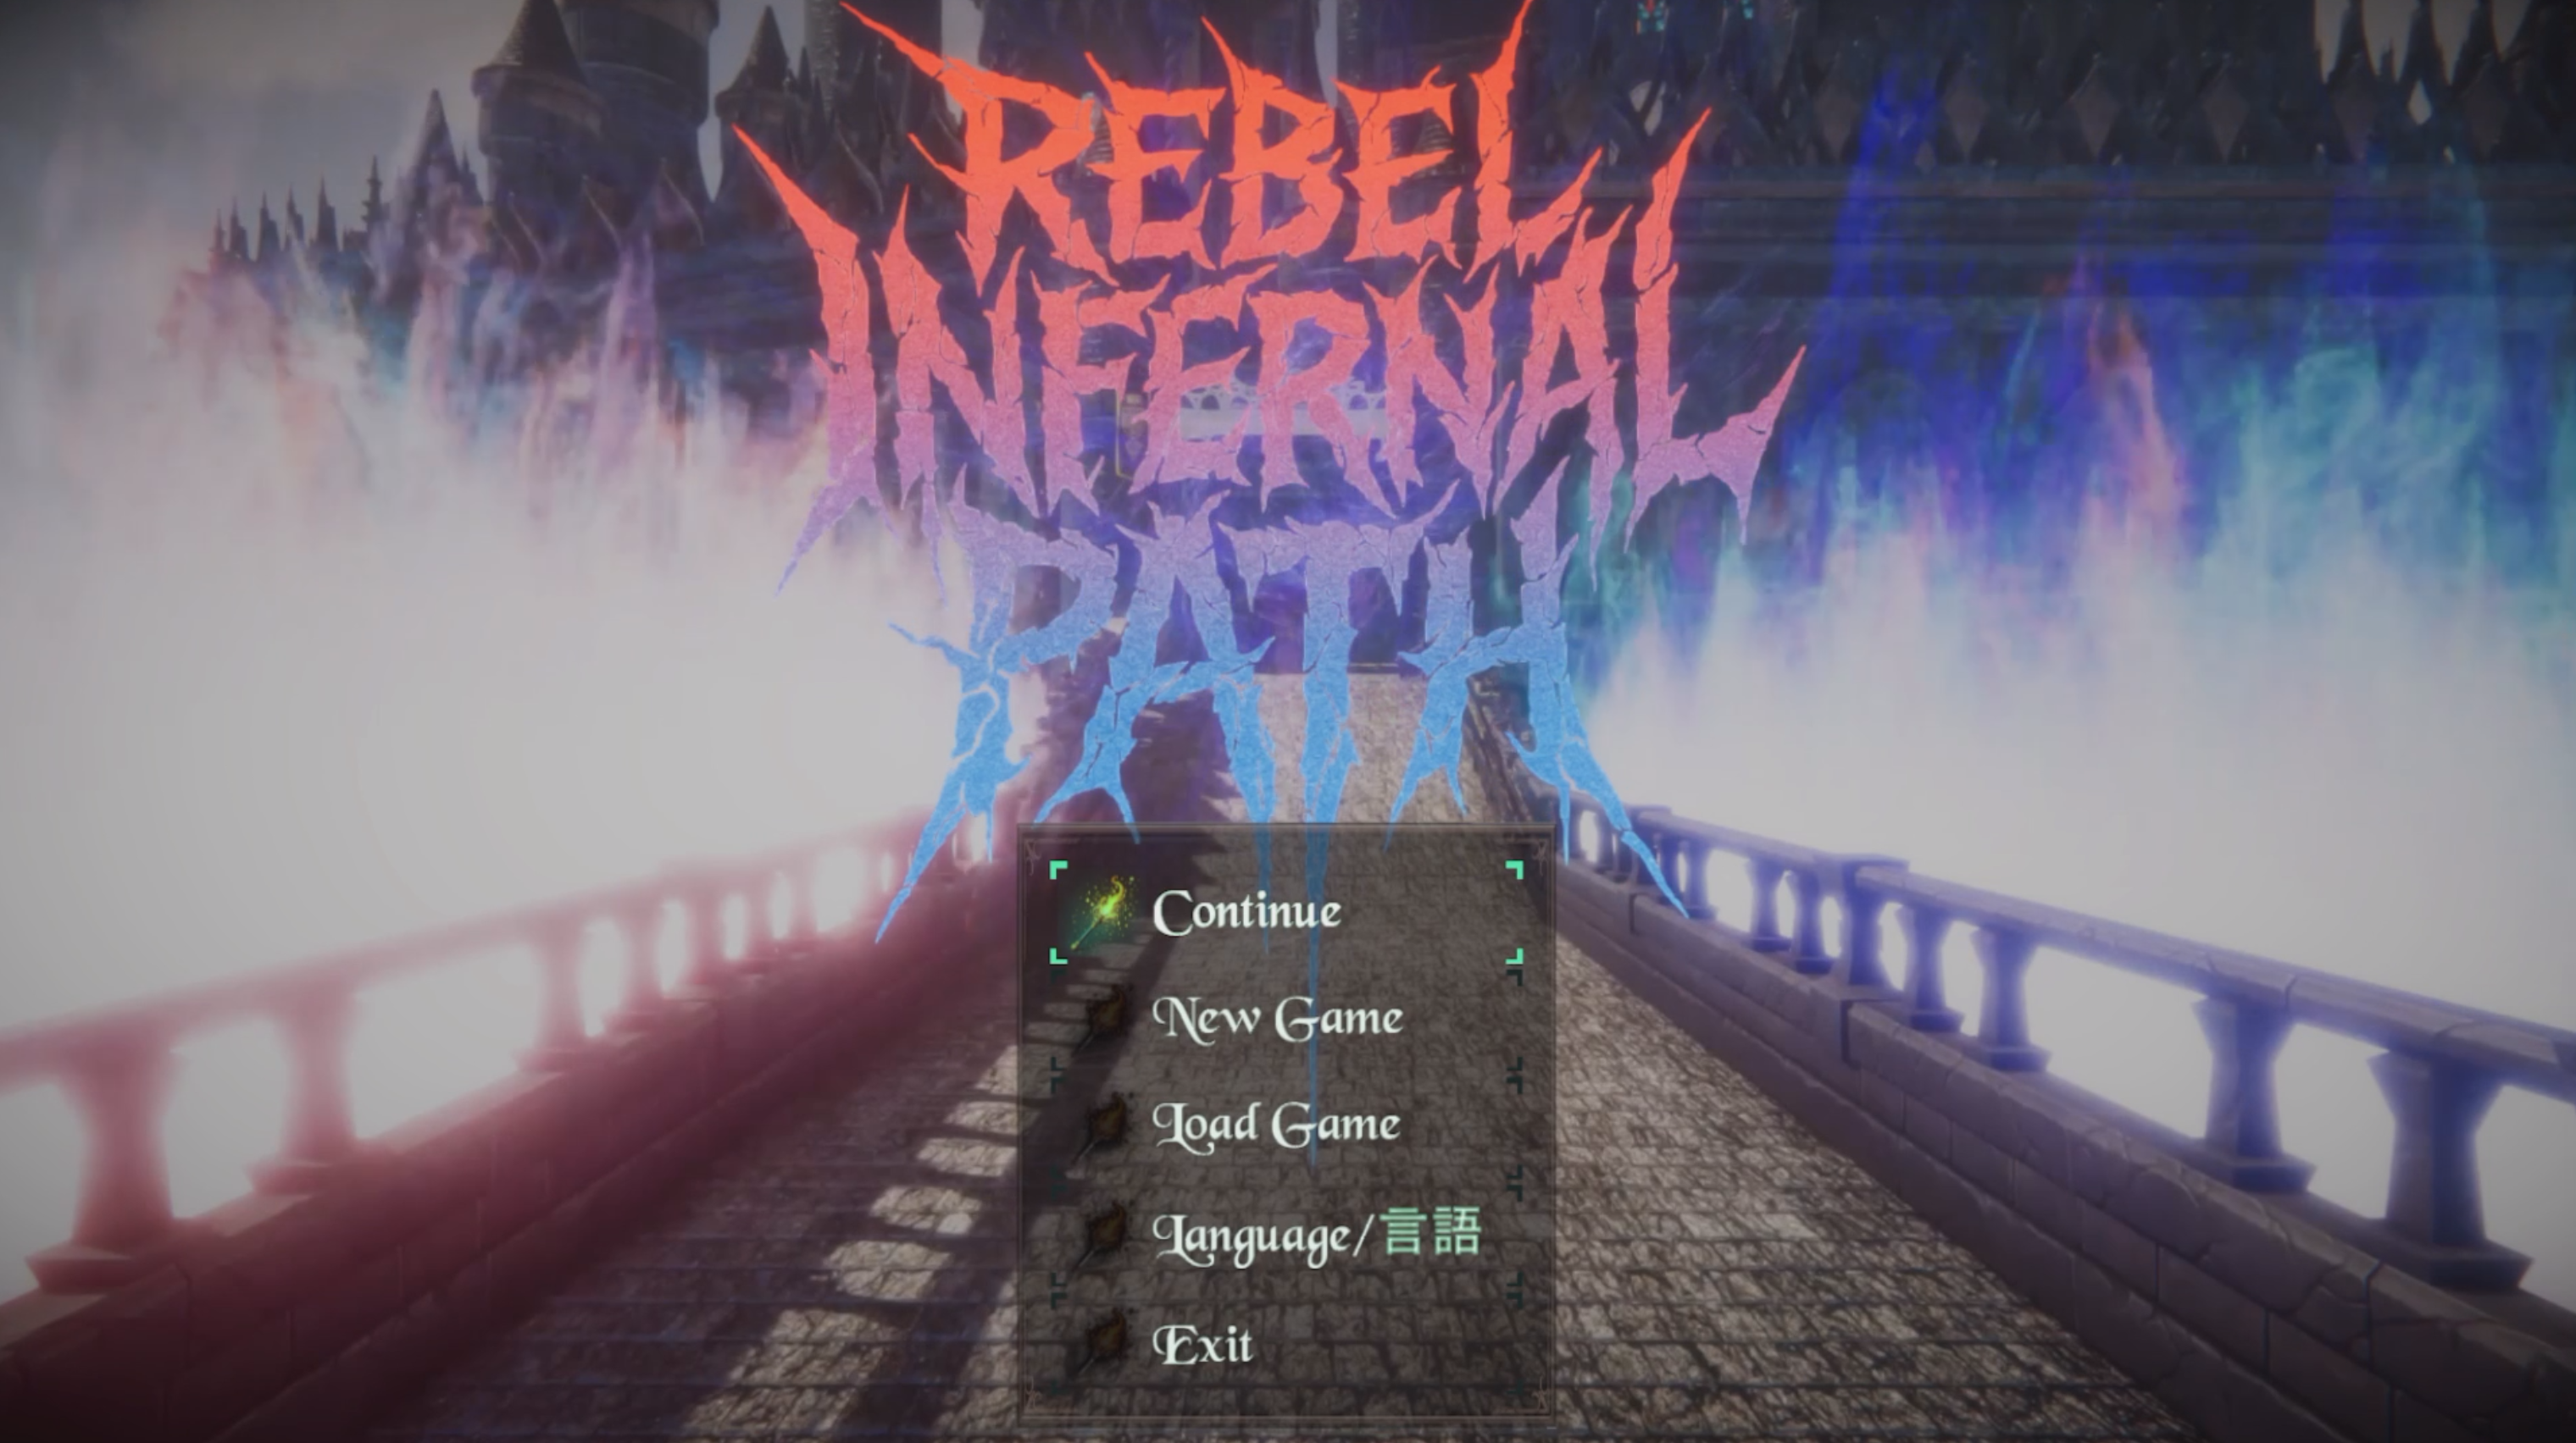
Task: Click the top-left teal selection bracket around Continue
Action: coord(1058,871)
